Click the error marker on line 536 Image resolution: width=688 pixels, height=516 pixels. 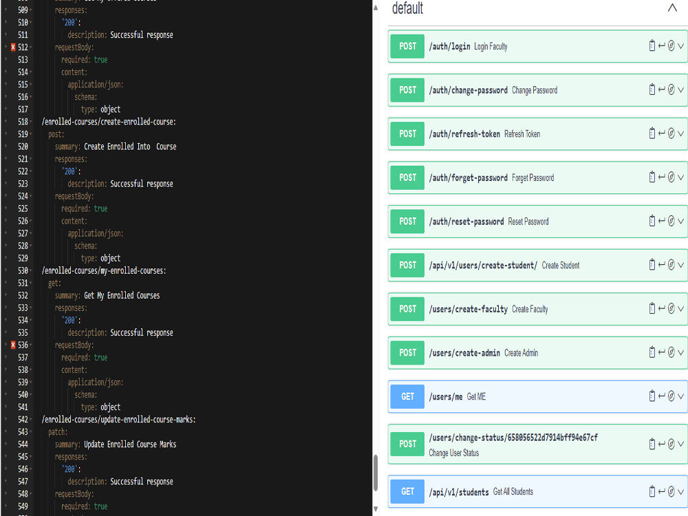coord(13,345)
